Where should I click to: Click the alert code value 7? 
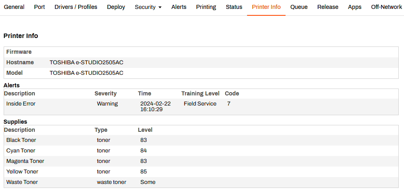point(229,104)
